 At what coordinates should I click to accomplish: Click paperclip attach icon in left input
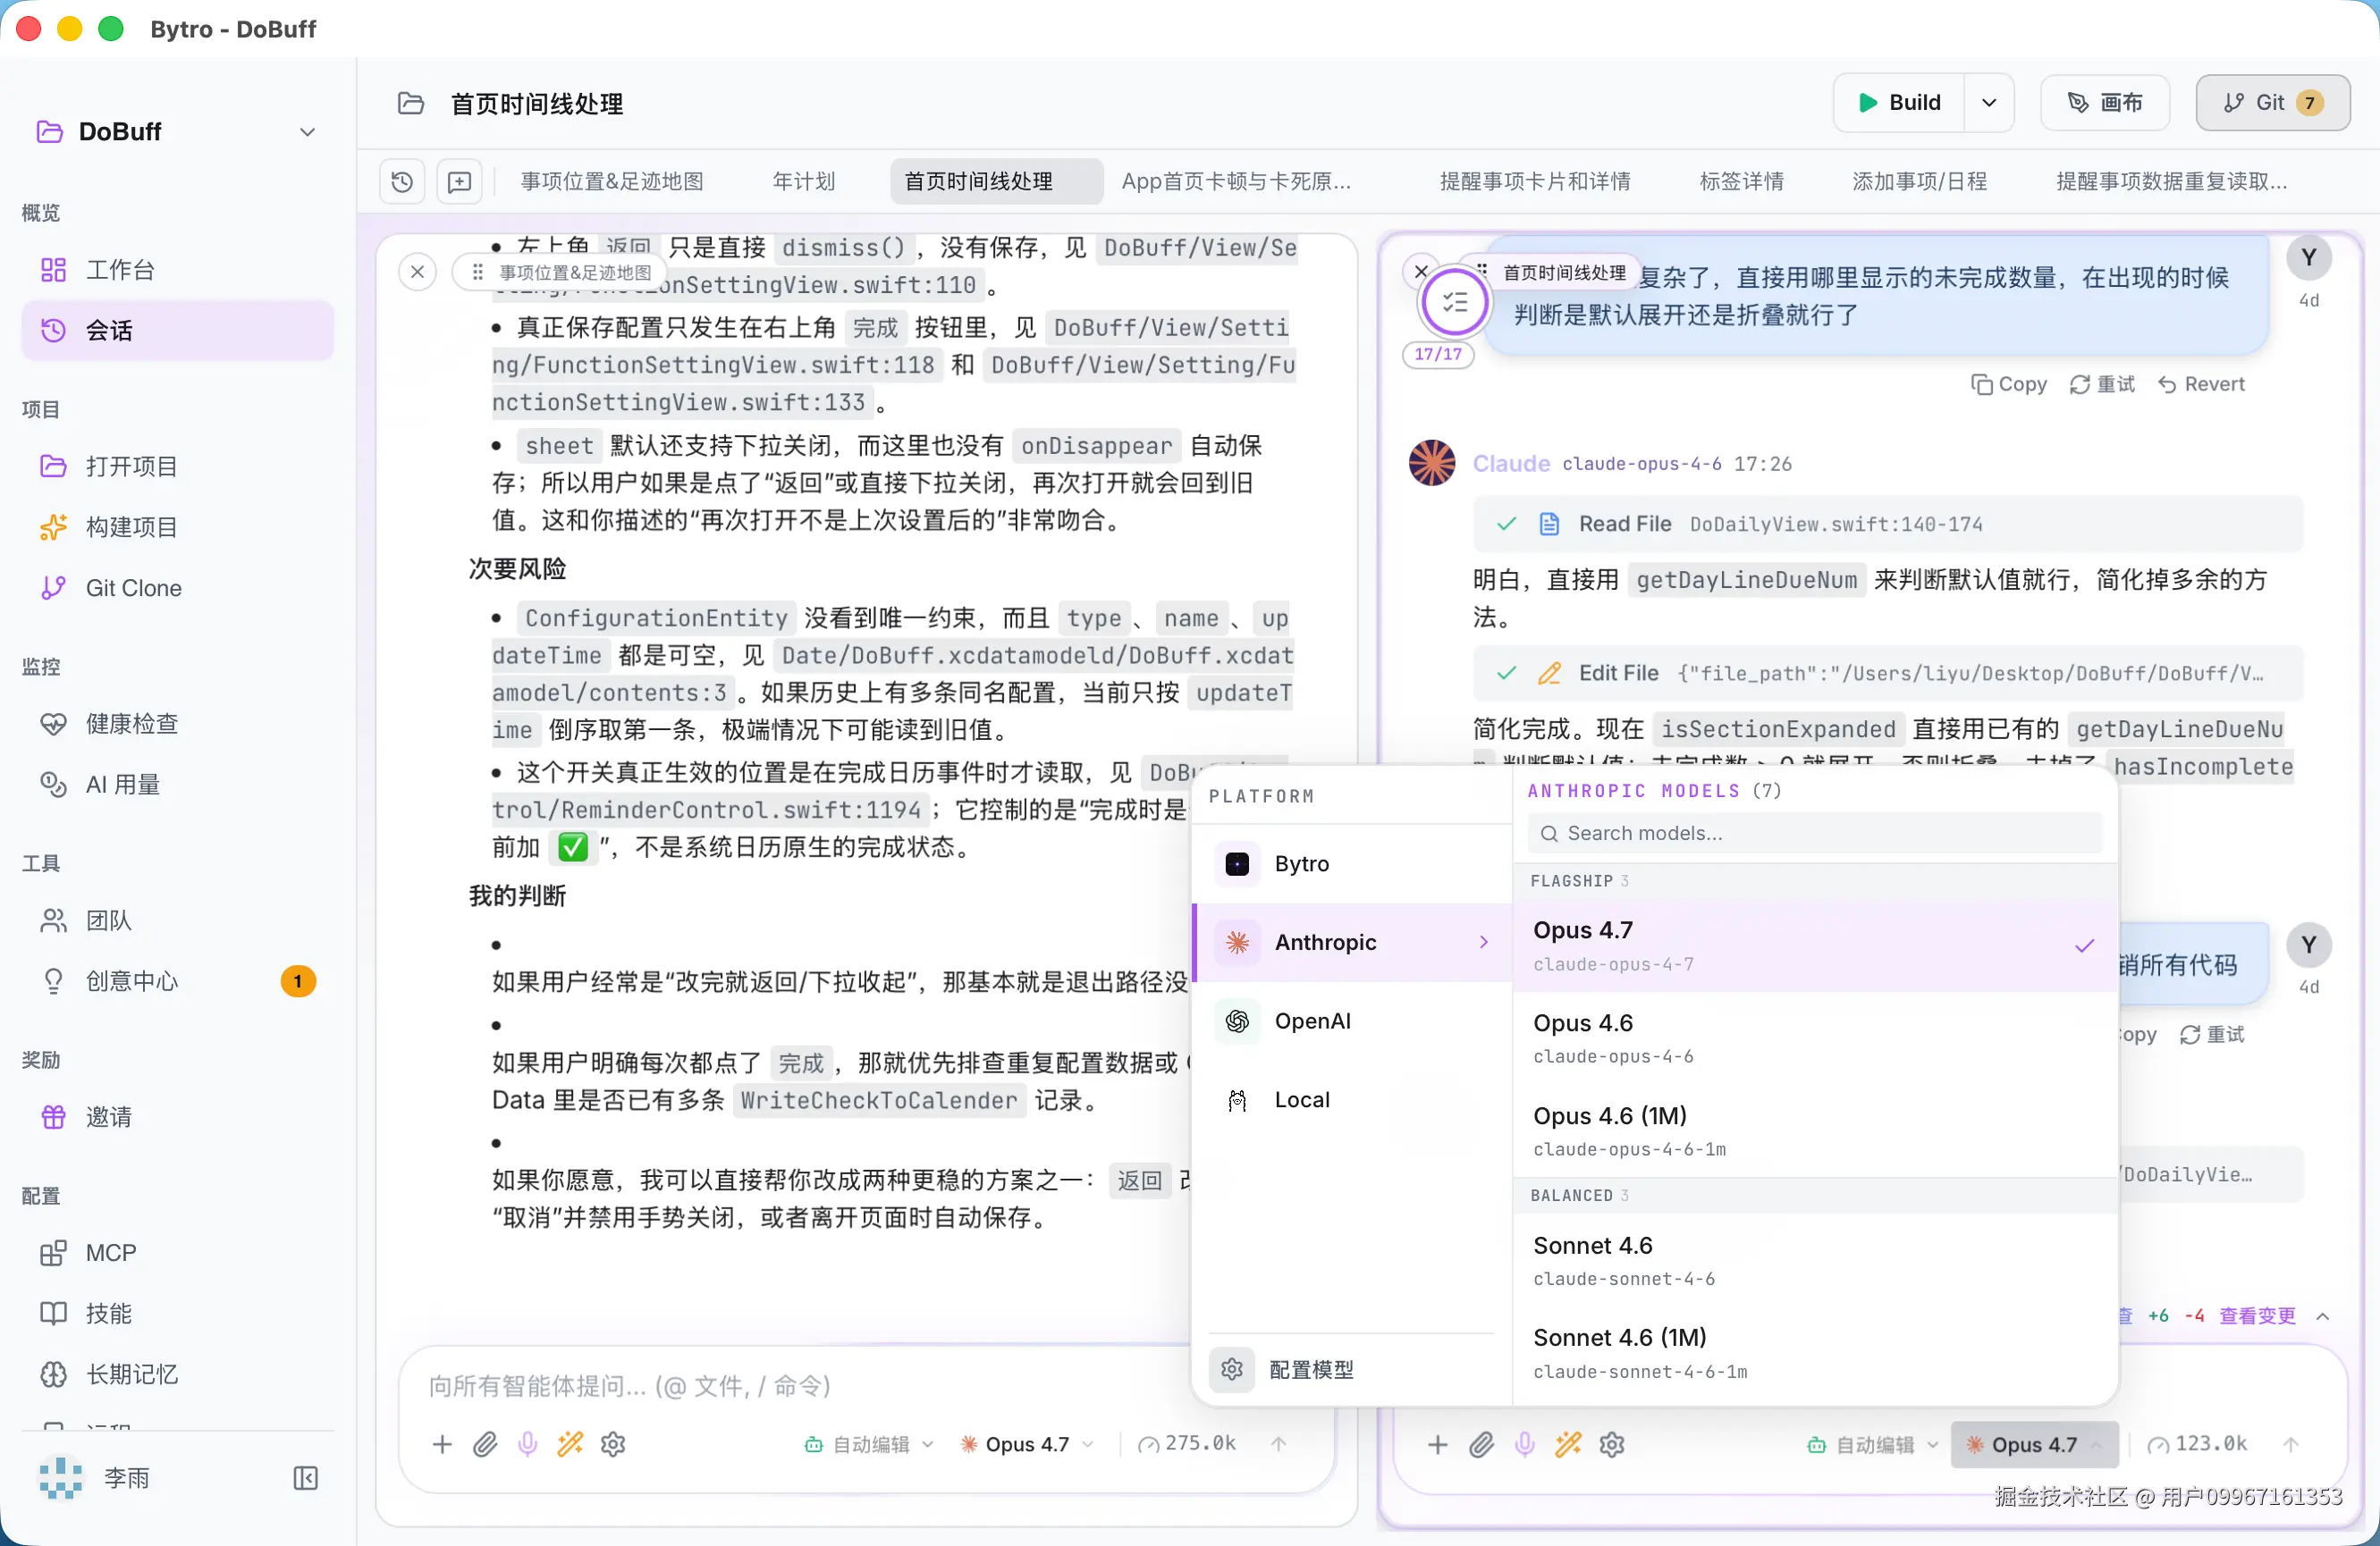click(x=485, y=1444)
